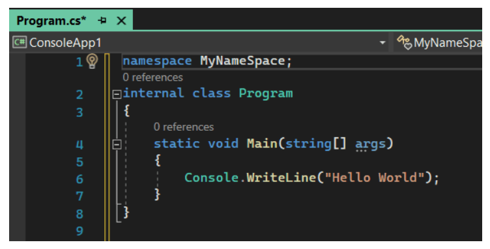Viewport: 490px width, 249px height.
Task: Click the 'Main' method name
Action: (262, 144)
